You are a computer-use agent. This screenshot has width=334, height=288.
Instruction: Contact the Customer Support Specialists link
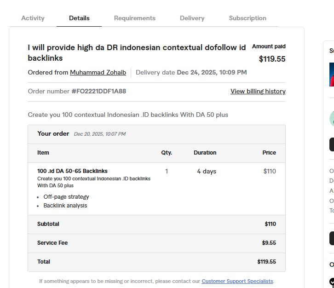click(x=237, y=281)
